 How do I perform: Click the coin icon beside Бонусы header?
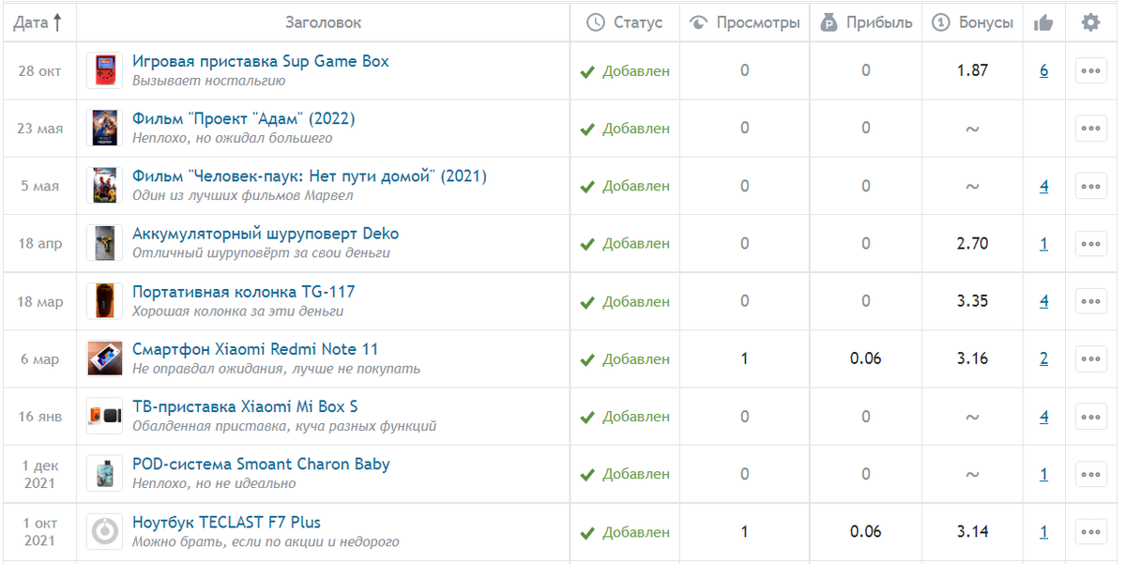(940, 23)
